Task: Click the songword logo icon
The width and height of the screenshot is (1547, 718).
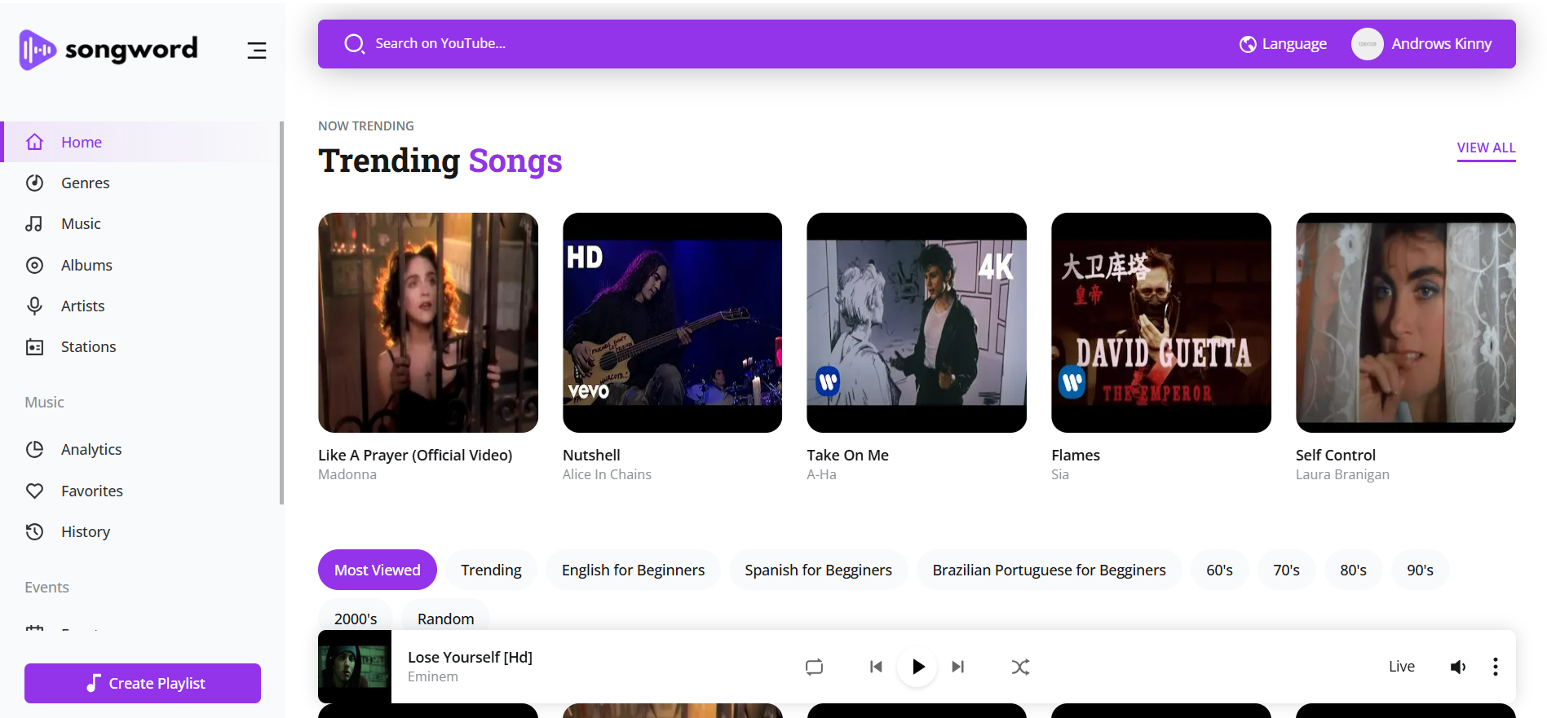Action: 38,50
